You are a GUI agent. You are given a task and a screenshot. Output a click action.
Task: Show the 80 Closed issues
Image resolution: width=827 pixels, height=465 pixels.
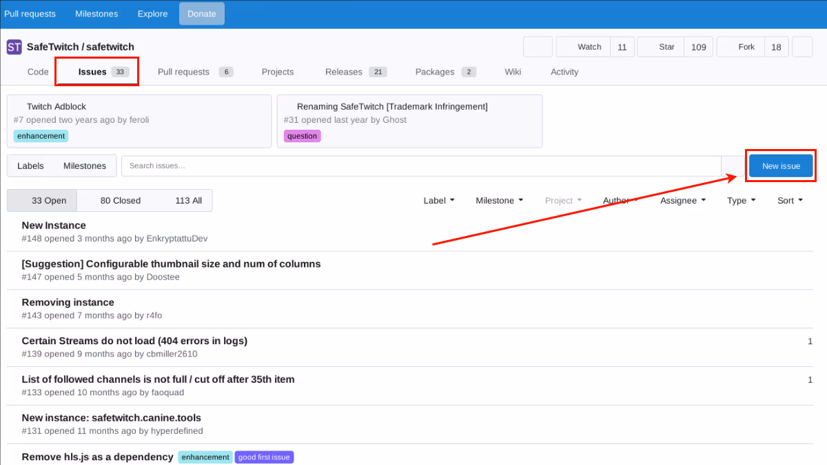[x=119, y=200]
